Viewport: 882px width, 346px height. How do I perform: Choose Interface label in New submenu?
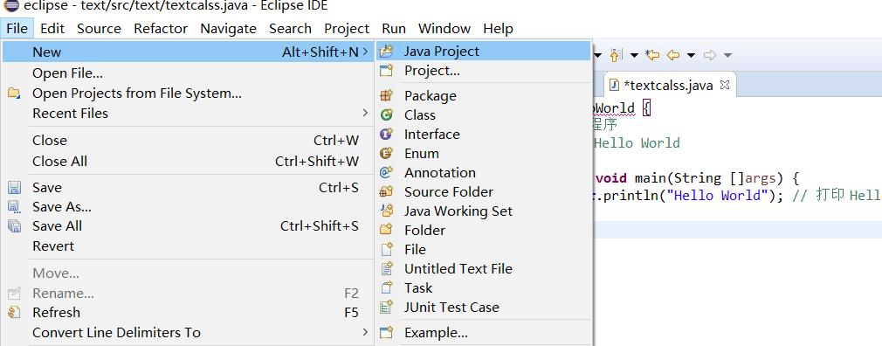click(x=432, y=134)
